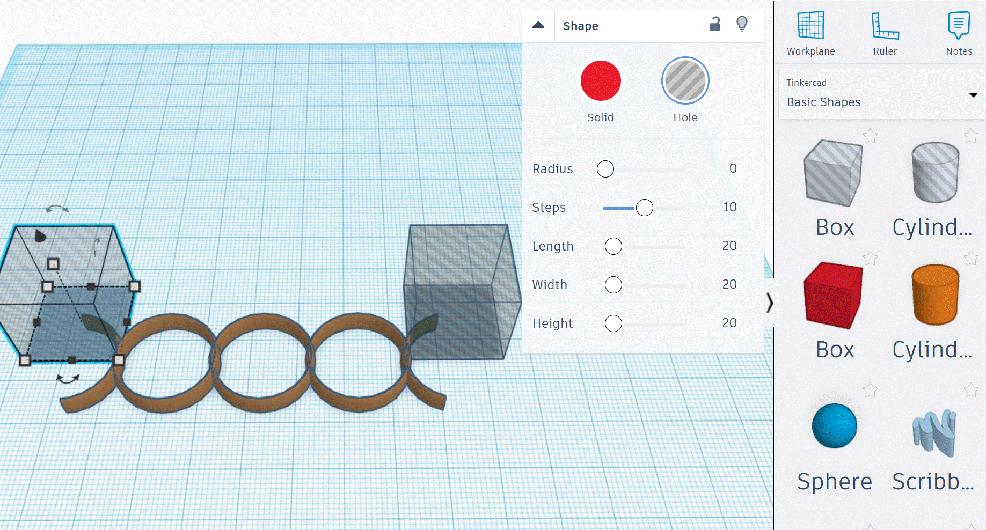Click the "Length" label
Screen dimensions: 986x530
553,246
